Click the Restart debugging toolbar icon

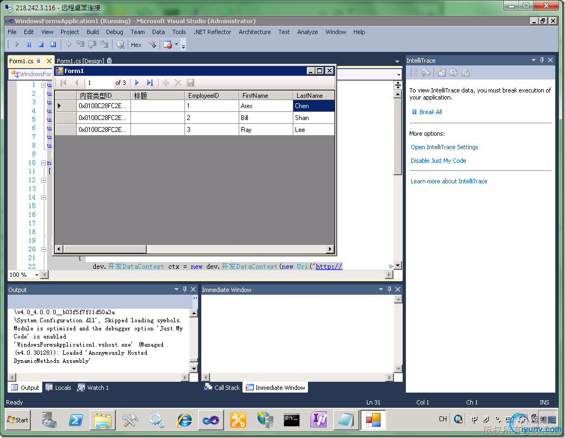[x=53, y=45]
